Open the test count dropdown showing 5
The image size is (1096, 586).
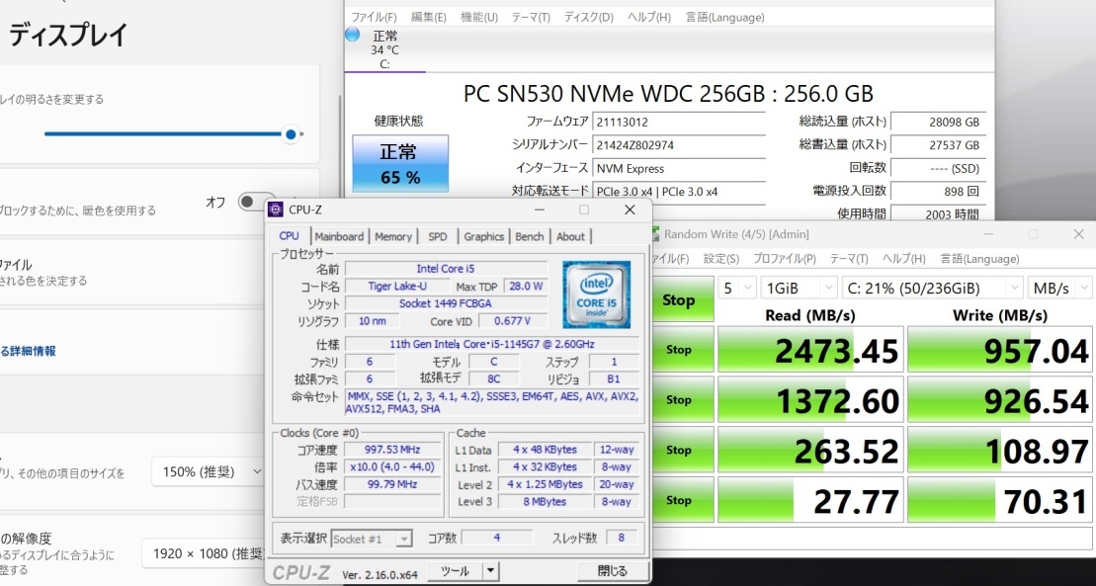pos(737,288)
